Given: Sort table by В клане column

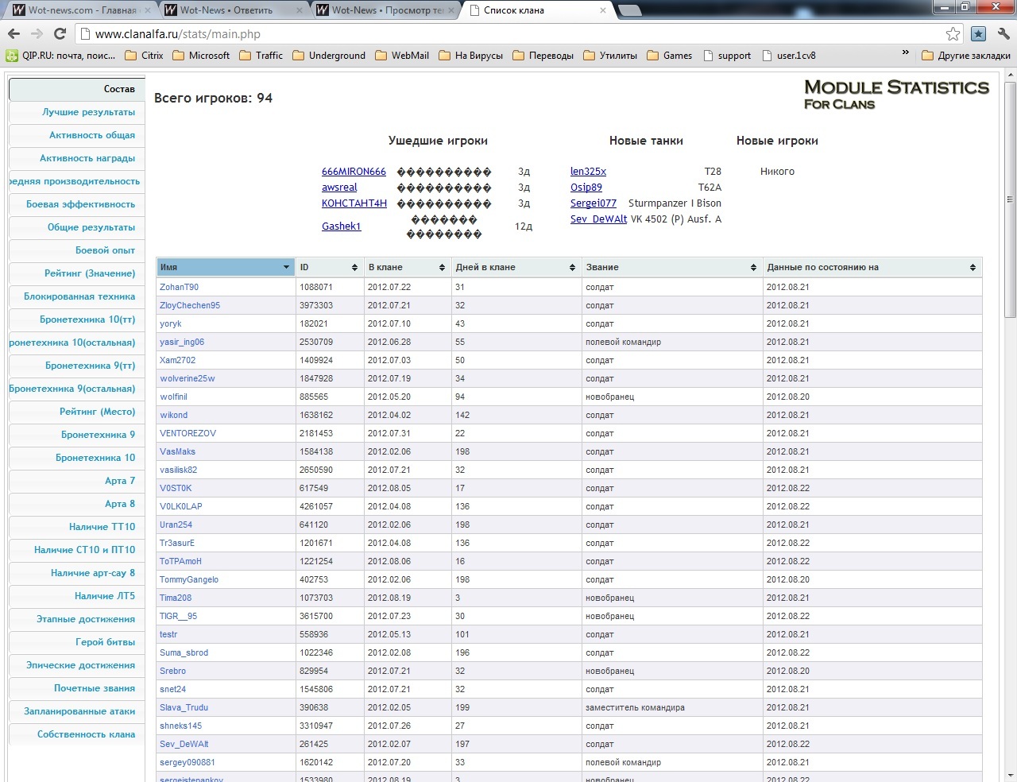Looking at the screenshot, I should [x=408, y=267].
